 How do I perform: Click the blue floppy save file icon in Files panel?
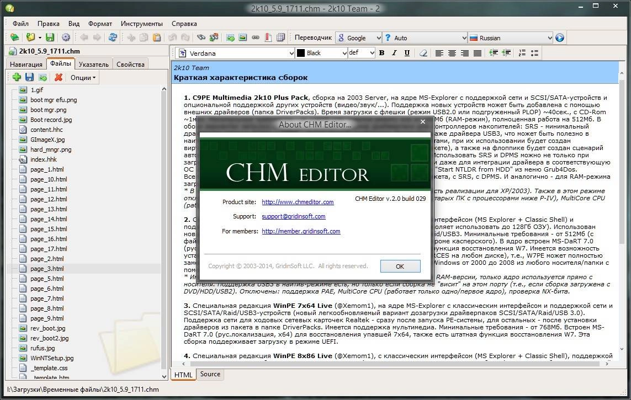coord(29,77)
